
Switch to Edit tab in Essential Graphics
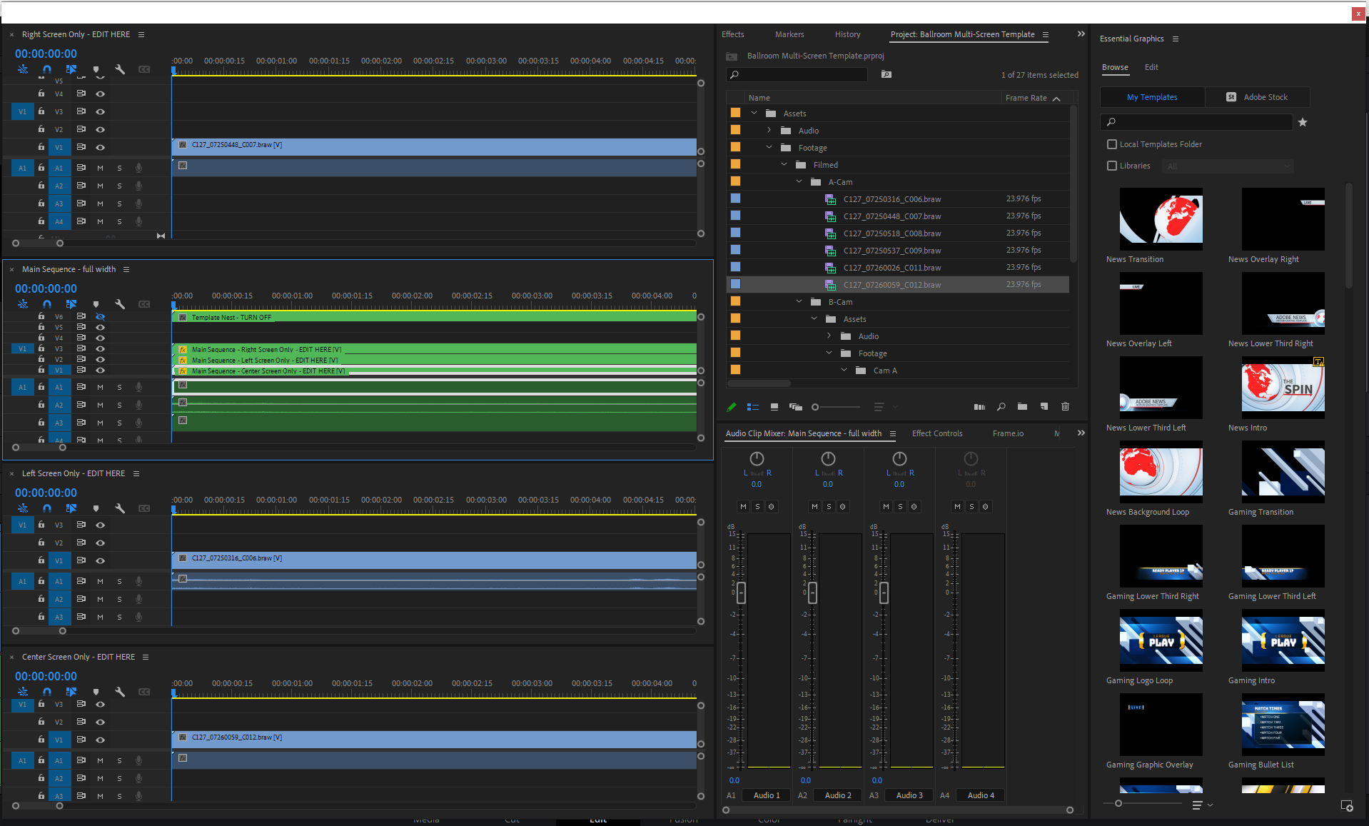tap(1151, 67)
